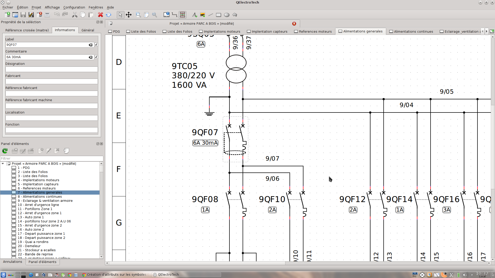Click the Redo arrow icon
Viewport: 495px width, 278px height.
[x=65, y=15]
